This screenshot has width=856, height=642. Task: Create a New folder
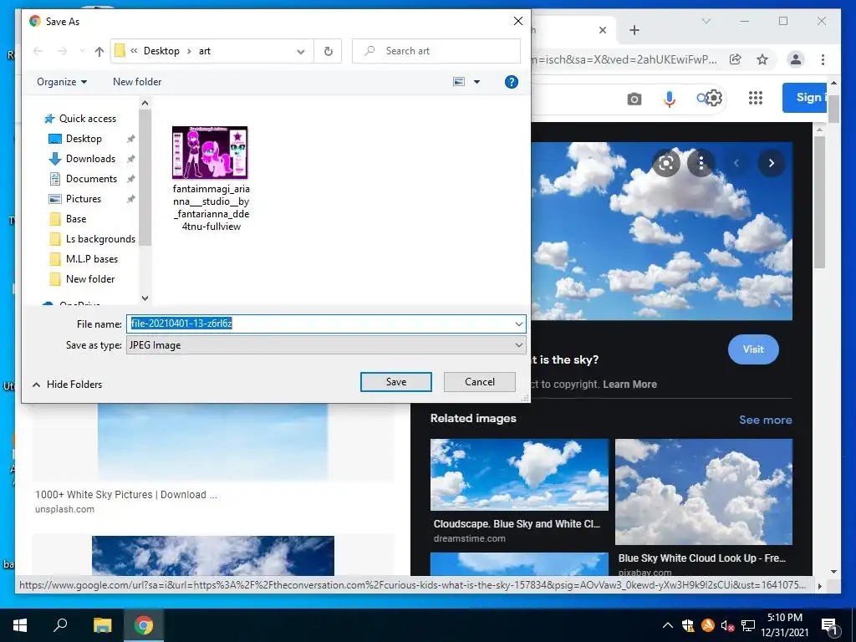(137, 82)
